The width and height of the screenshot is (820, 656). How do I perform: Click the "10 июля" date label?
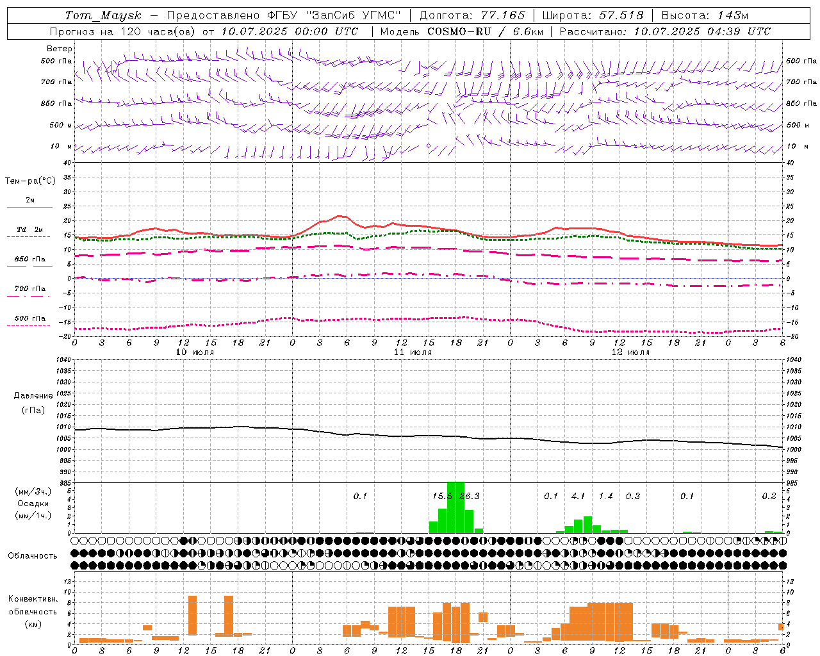click(195, 352)
